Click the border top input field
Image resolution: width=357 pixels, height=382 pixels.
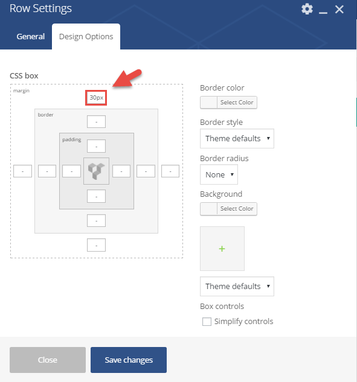[96, 121]
